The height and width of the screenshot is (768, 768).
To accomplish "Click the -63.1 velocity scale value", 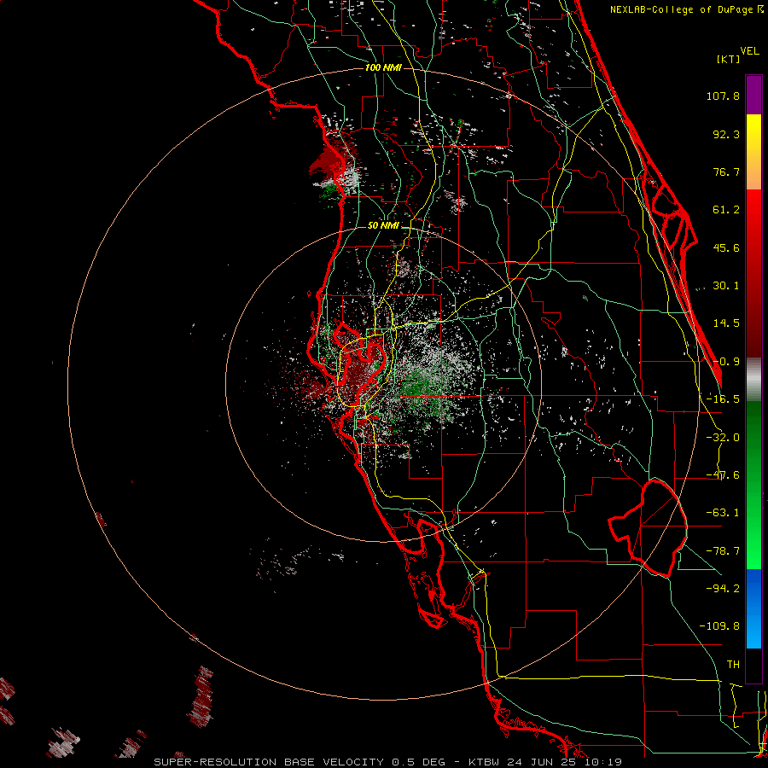I will tap(723, 513).
